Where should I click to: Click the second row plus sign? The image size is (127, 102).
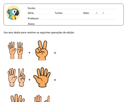pos(29,80)
